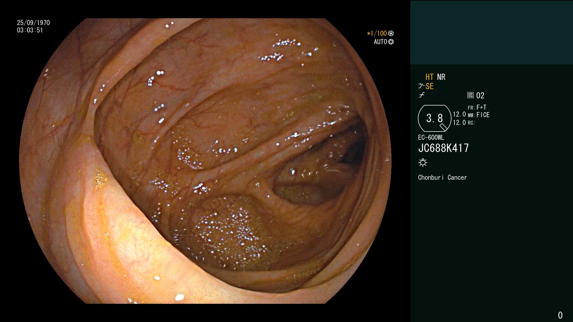This screenshot has height=322, width=573.
Task: Click the date 25/09/1970
Action: click(33, 23)
